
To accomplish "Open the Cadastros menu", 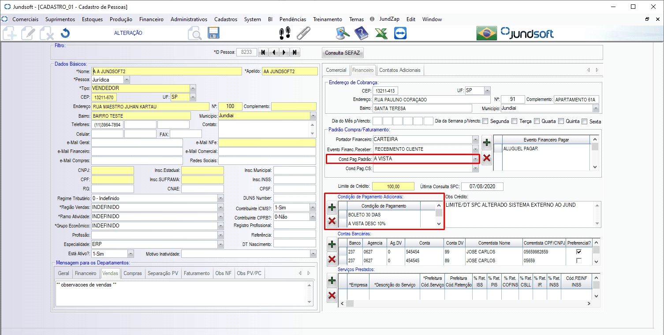I will 226,19.
